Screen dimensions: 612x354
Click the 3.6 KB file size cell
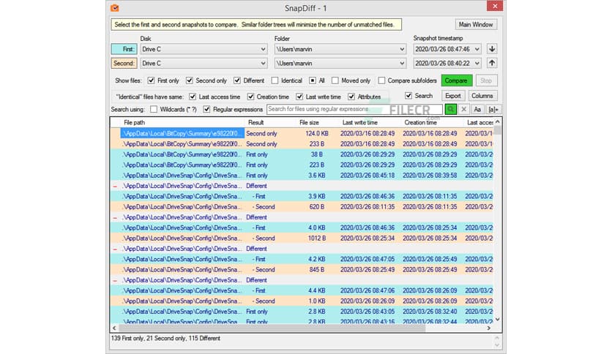click(x=316, y=176)
